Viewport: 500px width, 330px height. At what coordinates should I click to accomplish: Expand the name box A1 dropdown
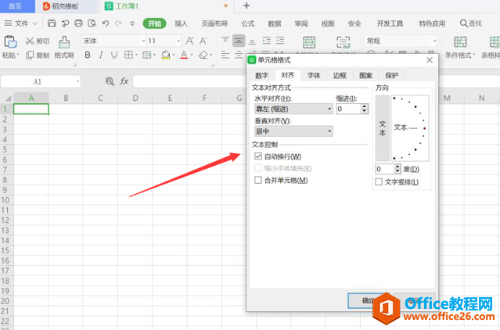click(77, 81)
